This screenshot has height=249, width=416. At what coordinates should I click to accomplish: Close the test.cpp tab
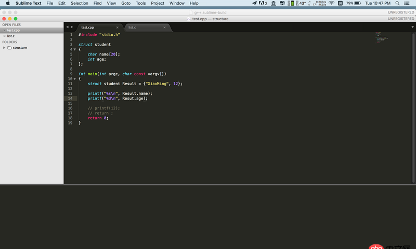118,27
